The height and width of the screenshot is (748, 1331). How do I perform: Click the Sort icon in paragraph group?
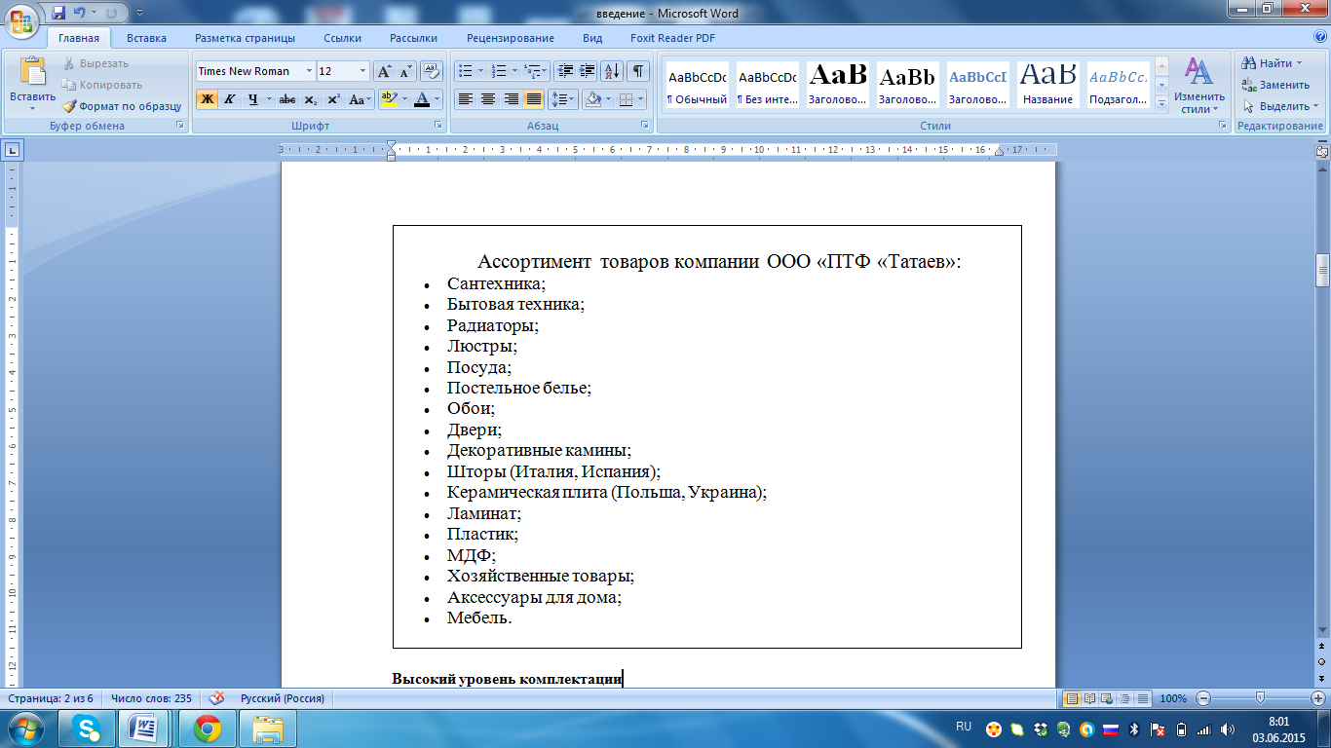612,71
